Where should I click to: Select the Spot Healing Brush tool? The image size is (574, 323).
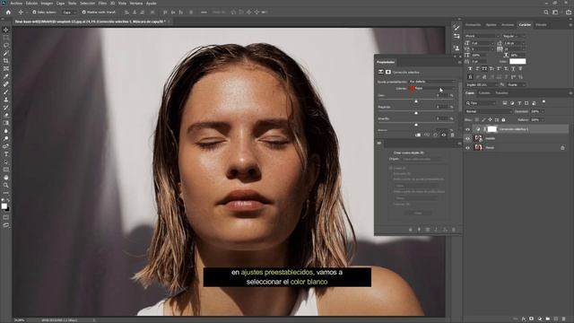pos(6,84)
